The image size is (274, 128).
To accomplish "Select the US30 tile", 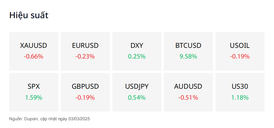I will [x=240, y=92].
